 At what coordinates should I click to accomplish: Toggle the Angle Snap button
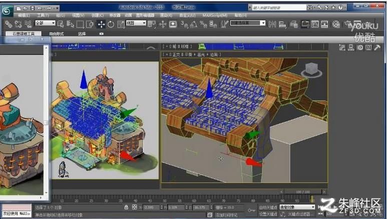pyautogui.click(x=194, y=24)
